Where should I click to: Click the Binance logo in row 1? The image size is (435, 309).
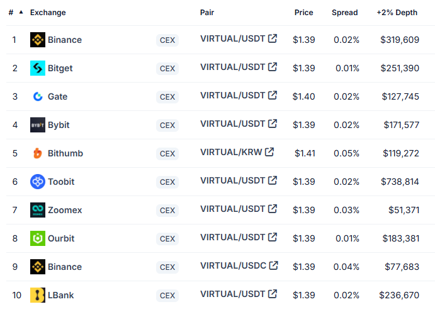38,40
